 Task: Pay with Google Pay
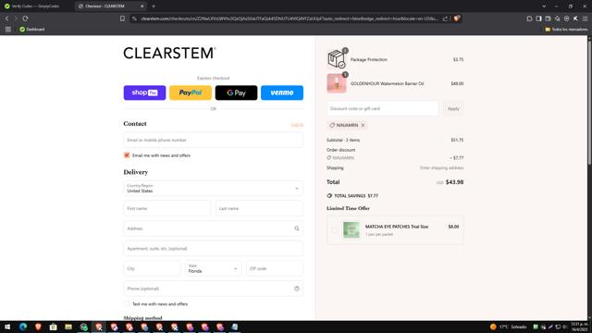[x=237, y=92]
